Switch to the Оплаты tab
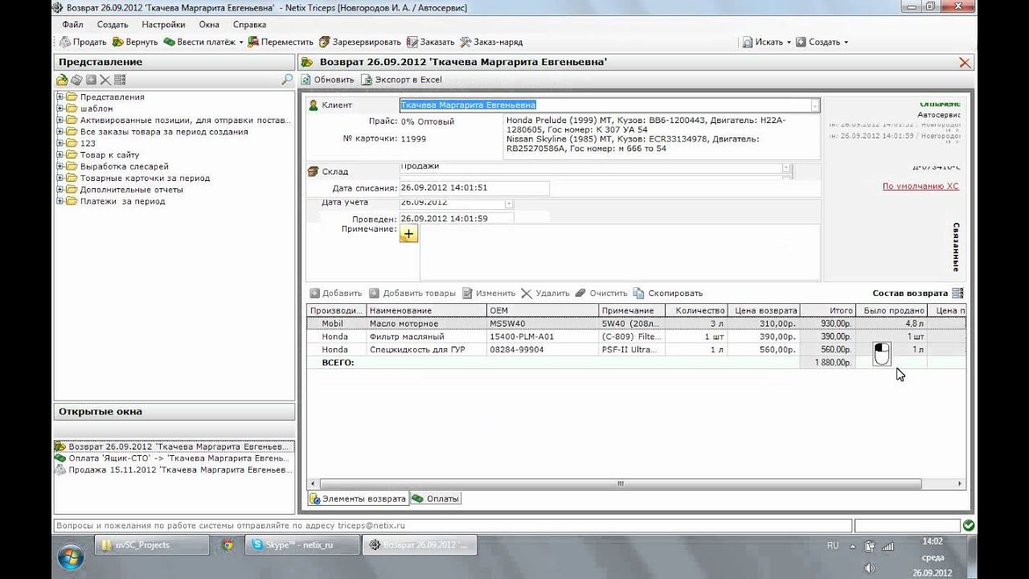The width and height of the screenshot is (1029, 579). click(x=436, y=499)
